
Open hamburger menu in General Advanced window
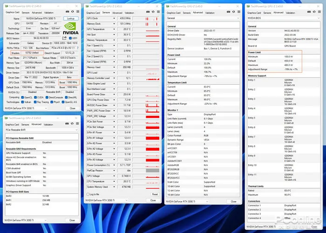(x=239, y=12)
